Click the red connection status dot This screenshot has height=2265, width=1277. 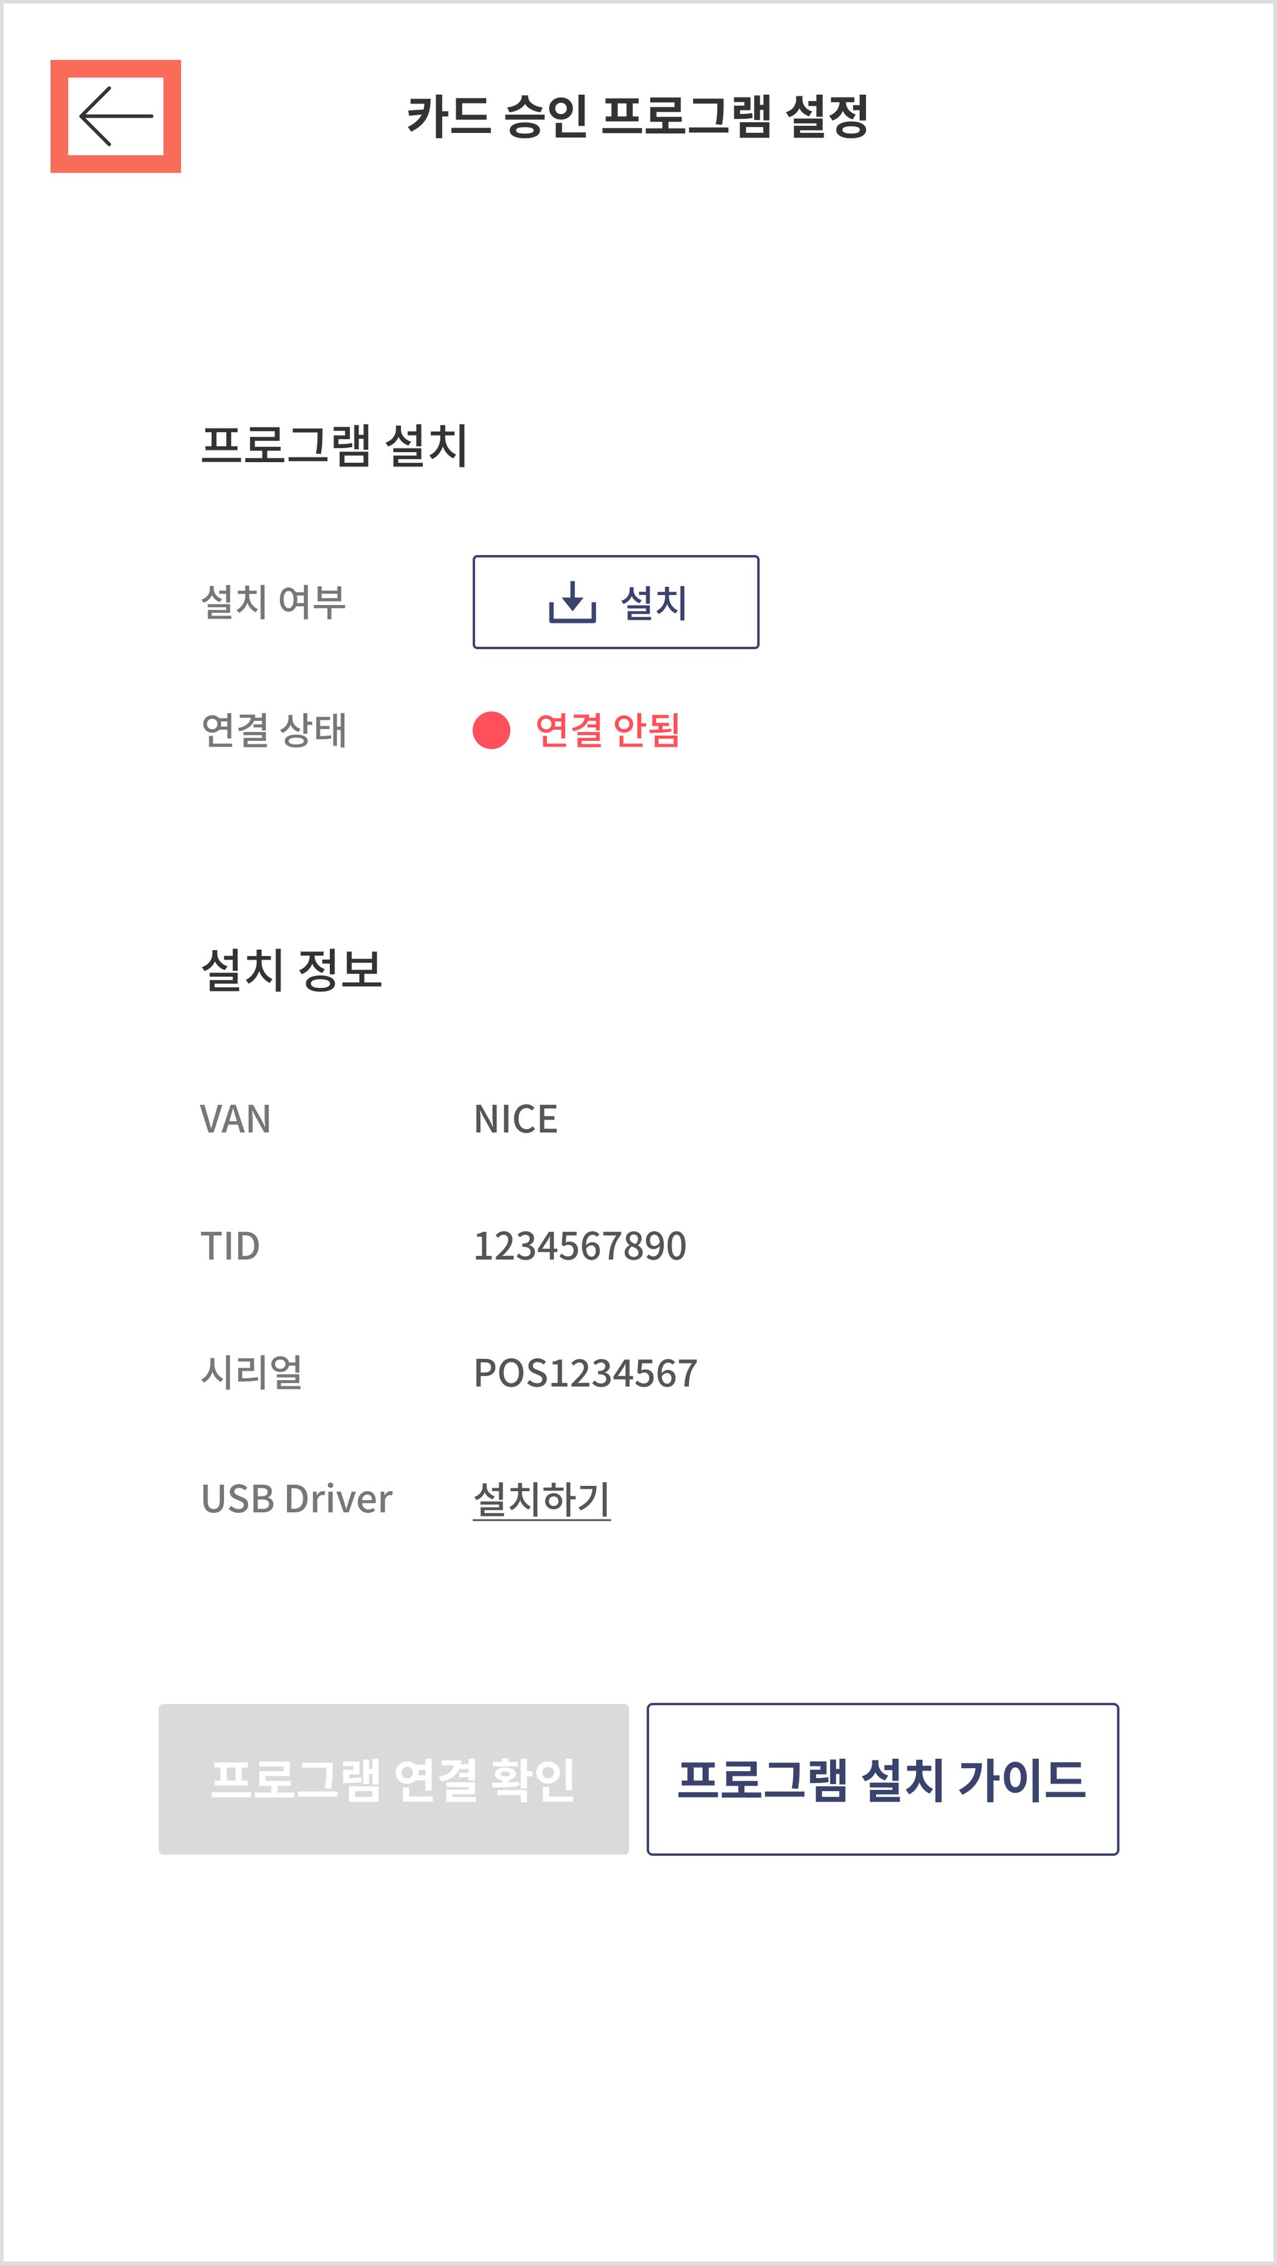click(x=491, y=731)
